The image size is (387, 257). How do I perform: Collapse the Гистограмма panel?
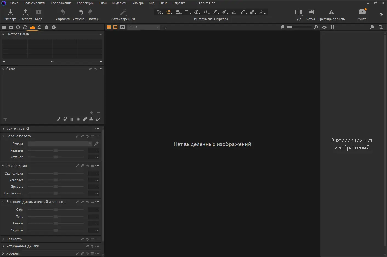coord(3,34)
